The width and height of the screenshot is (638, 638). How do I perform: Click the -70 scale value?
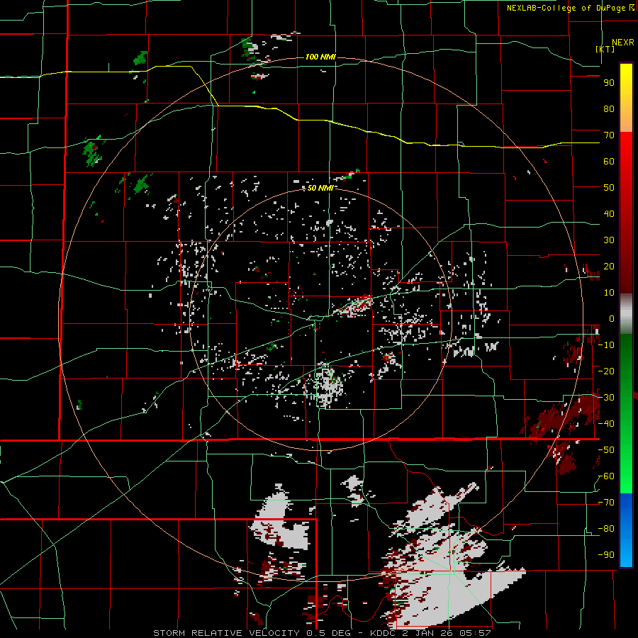tap(606, 503)
